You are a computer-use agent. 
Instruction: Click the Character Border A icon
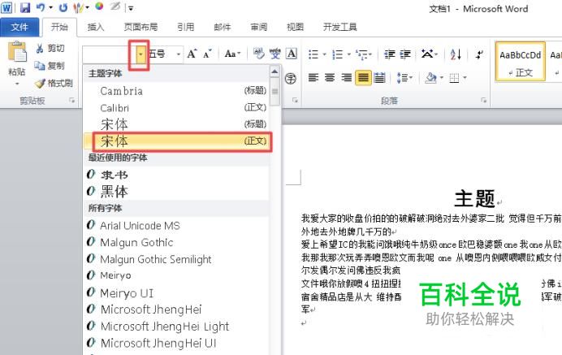tap(292, 54)
